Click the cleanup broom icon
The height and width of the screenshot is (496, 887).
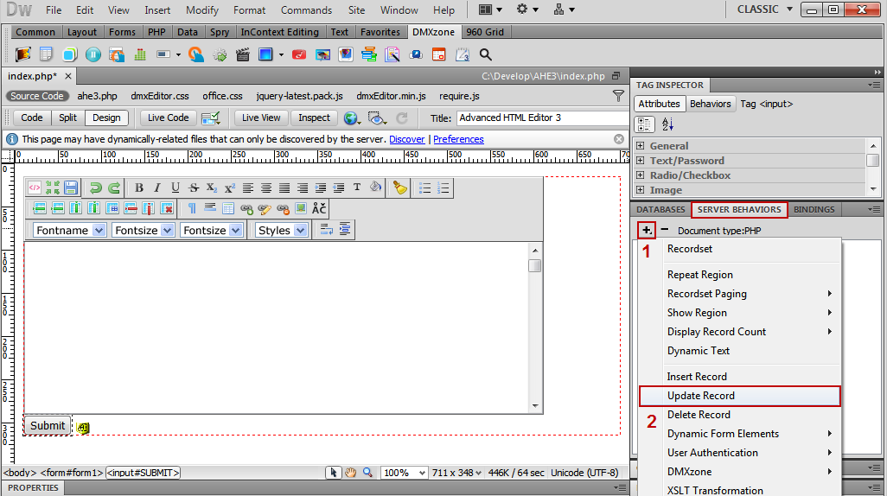point(400,188)
